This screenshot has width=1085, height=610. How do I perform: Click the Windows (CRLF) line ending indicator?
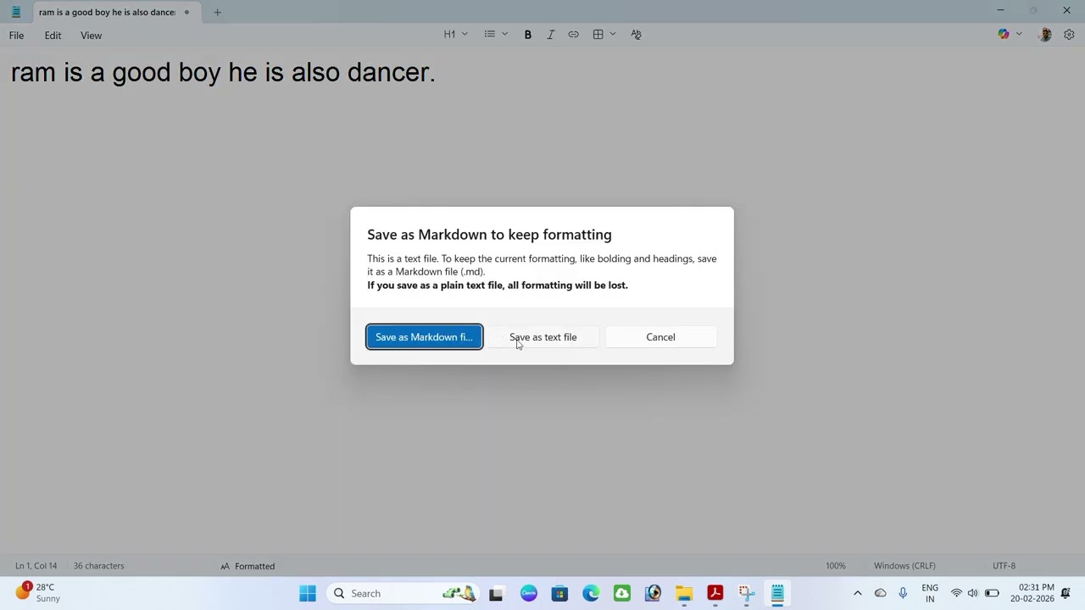904,566
